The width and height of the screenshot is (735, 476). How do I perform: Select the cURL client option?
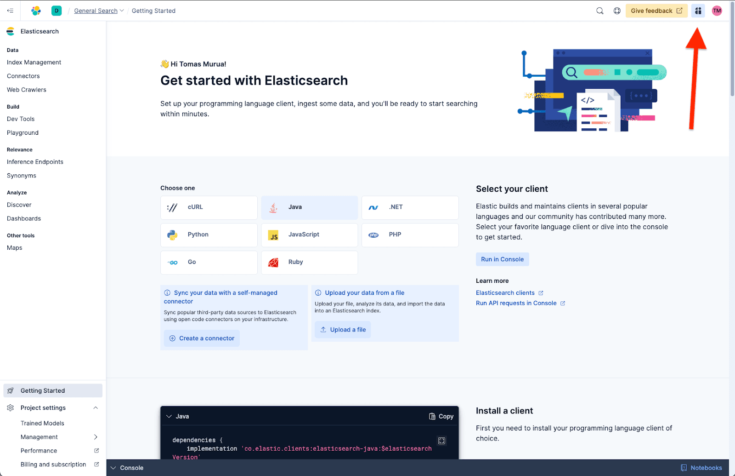(209, 207)
